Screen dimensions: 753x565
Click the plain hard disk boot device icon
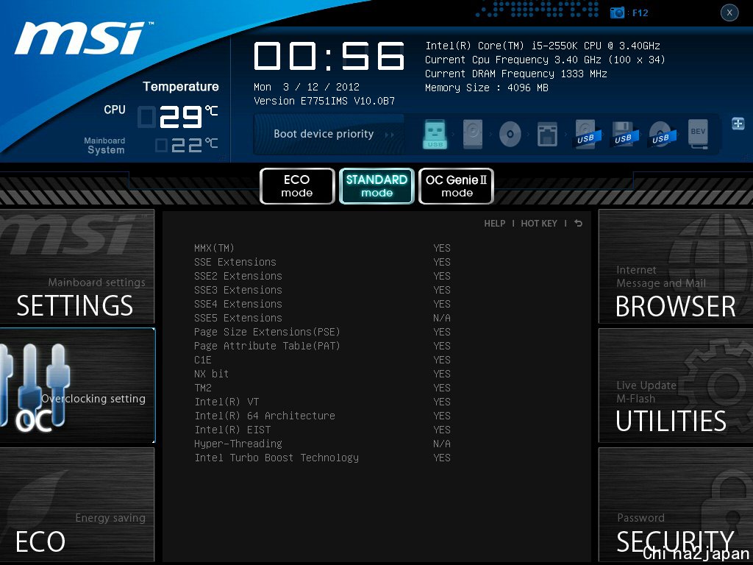click(473, 134)
